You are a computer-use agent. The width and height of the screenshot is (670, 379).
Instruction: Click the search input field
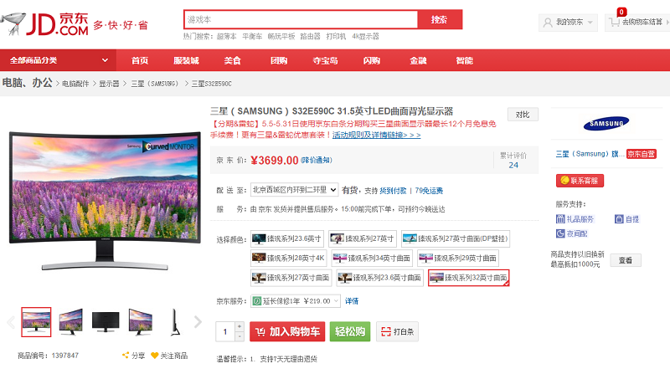[301, 19]
